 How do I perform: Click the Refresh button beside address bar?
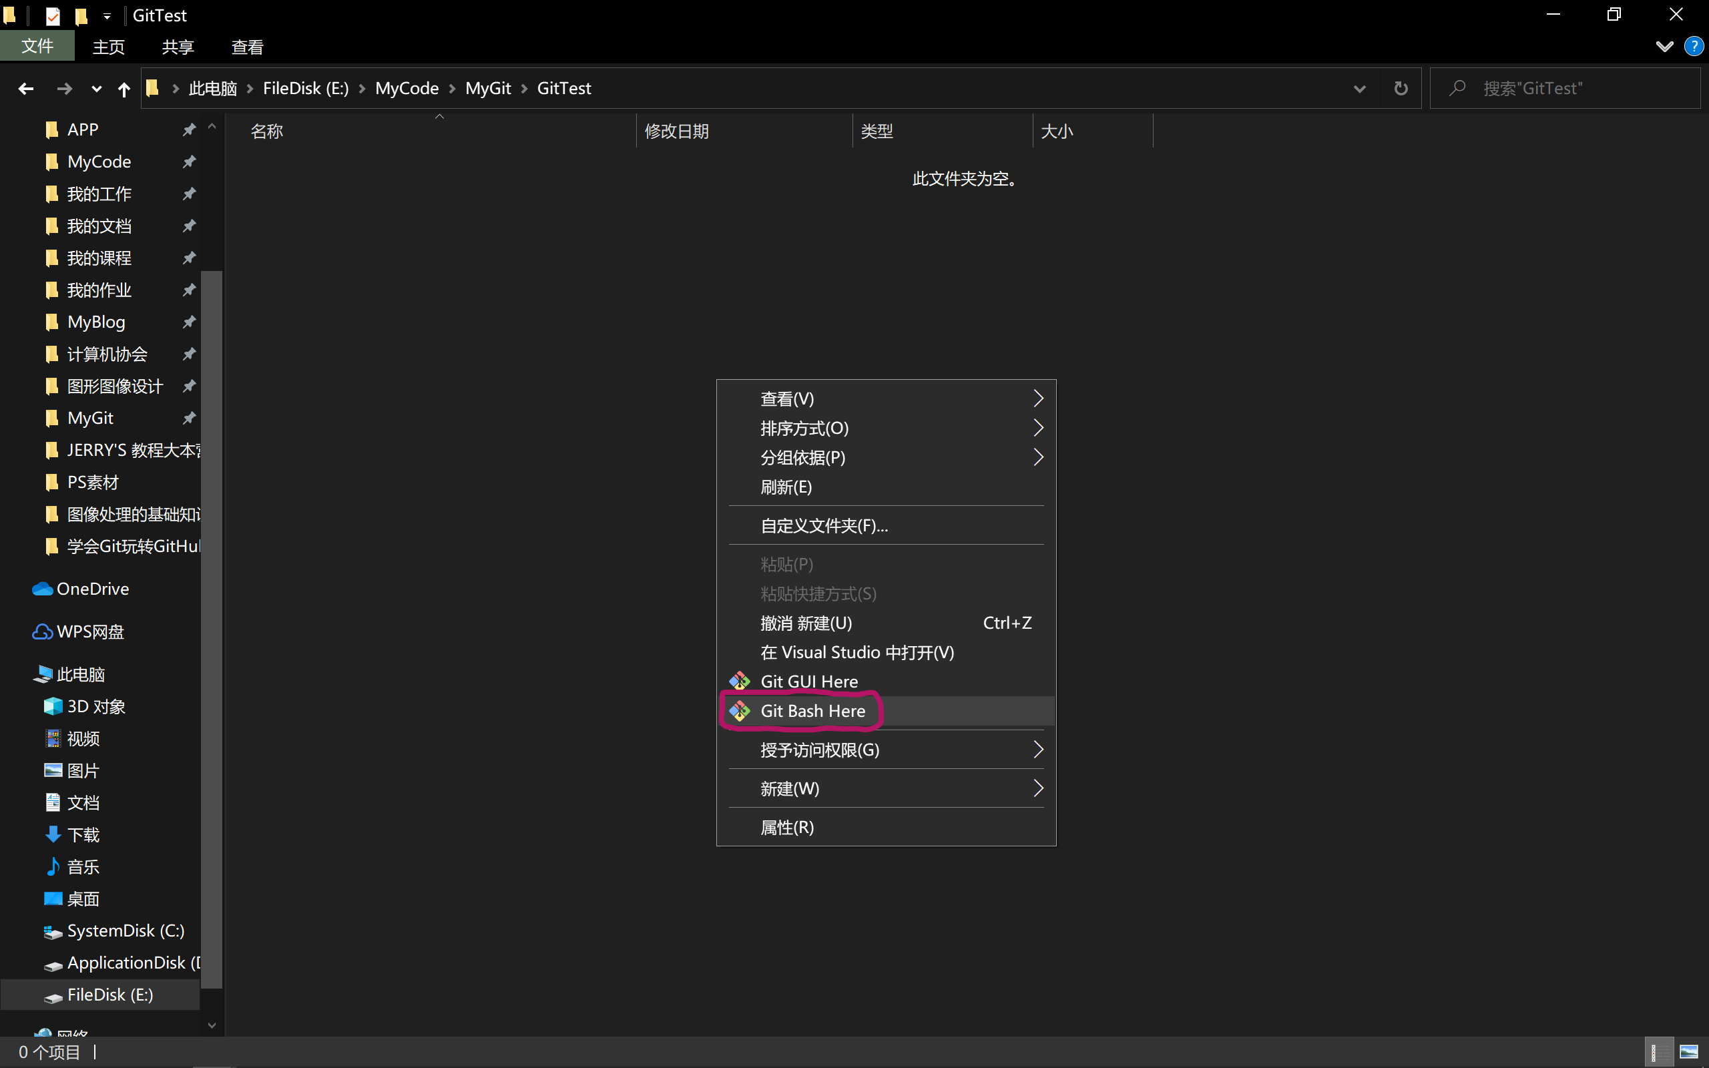pyautogui.click(x=1401, y=88)
